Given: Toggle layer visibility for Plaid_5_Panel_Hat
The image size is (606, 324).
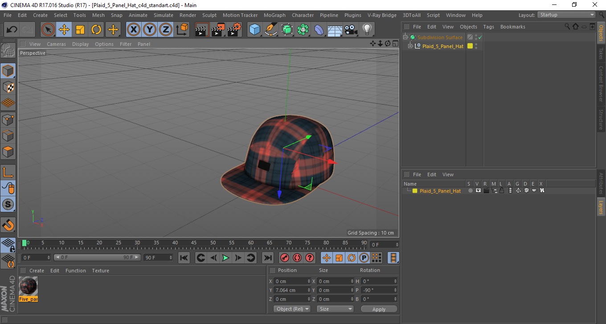Looking at the screenshot, I should 478,190.
